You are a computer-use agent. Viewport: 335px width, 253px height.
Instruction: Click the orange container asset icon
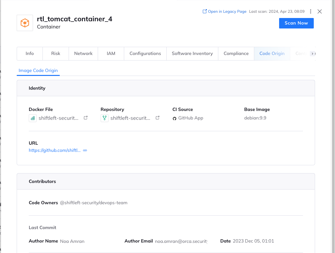[x=25, y=23]
